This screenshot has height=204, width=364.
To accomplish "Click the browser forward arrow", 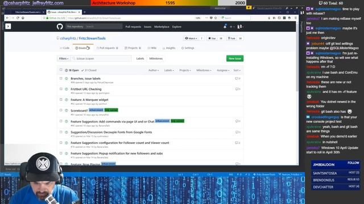I will click(x=13, y=18).
